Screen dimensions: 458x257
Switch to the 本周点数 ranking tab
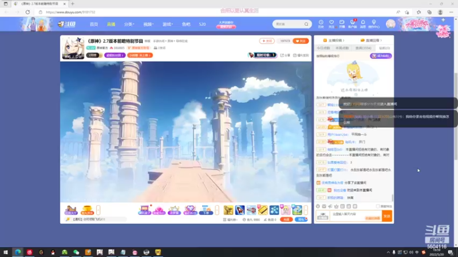(x=342, y=48)
